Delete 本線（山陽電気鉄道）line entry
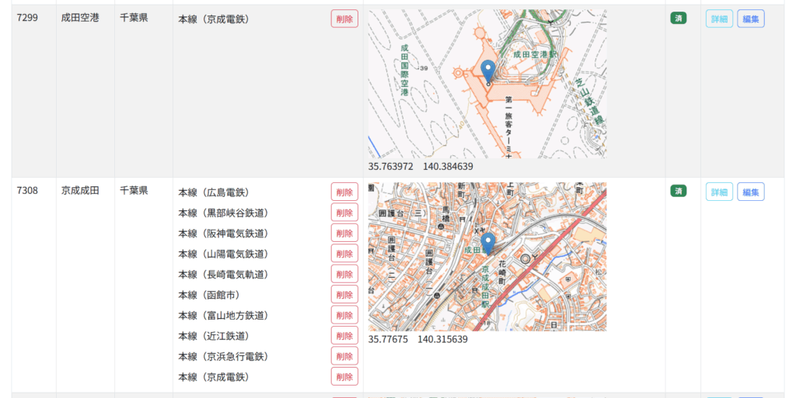The image size is (796, 398). [344, 254]
